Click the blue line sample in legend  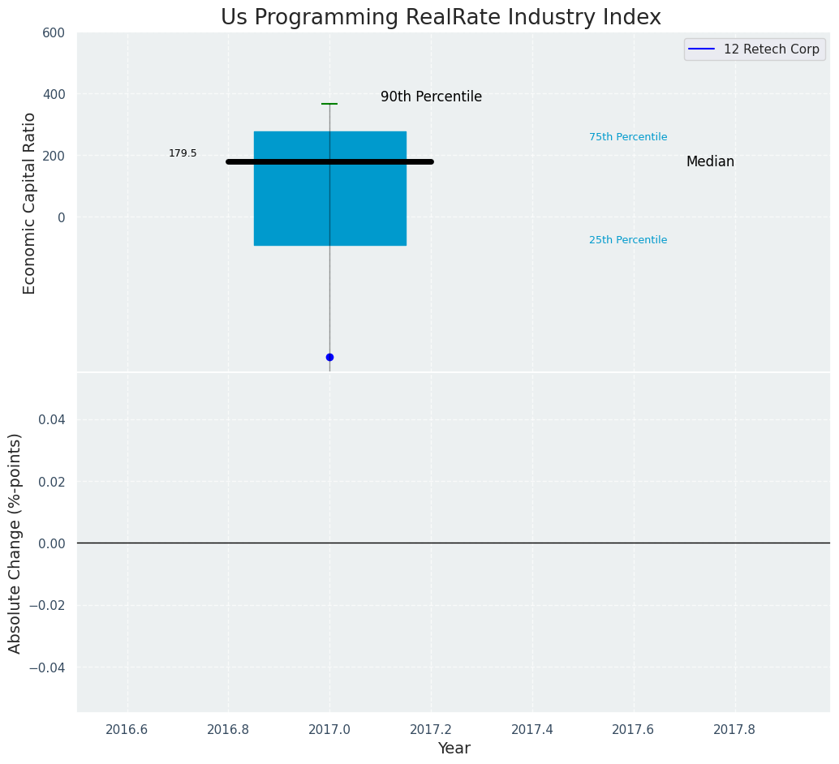tap(701, 49)
